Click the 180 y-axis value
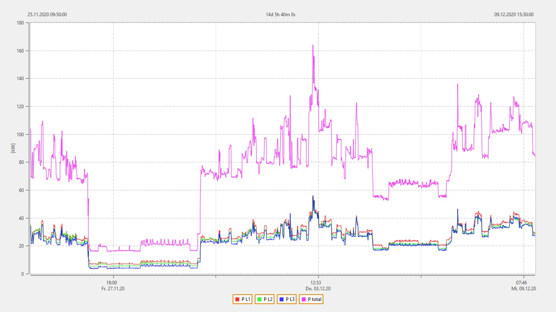 tap(21, 23)
